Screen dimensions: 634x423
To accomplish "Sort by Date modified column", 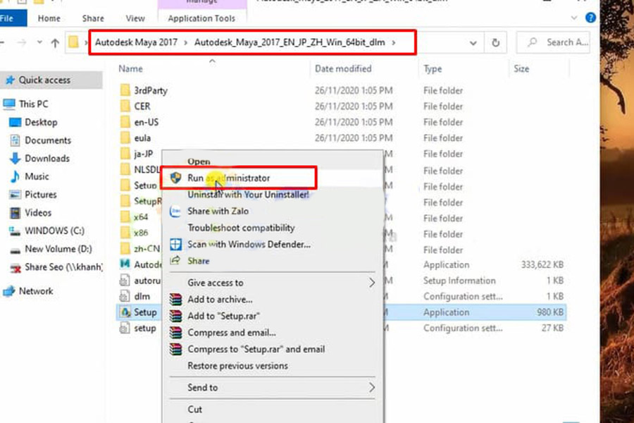I will tap(343, 69).
